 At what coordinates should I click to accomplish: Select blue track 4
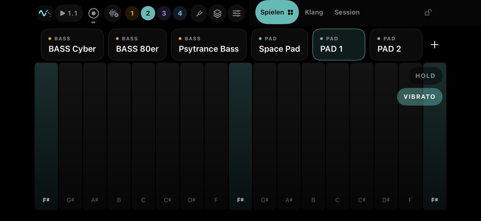coord(180,14)
